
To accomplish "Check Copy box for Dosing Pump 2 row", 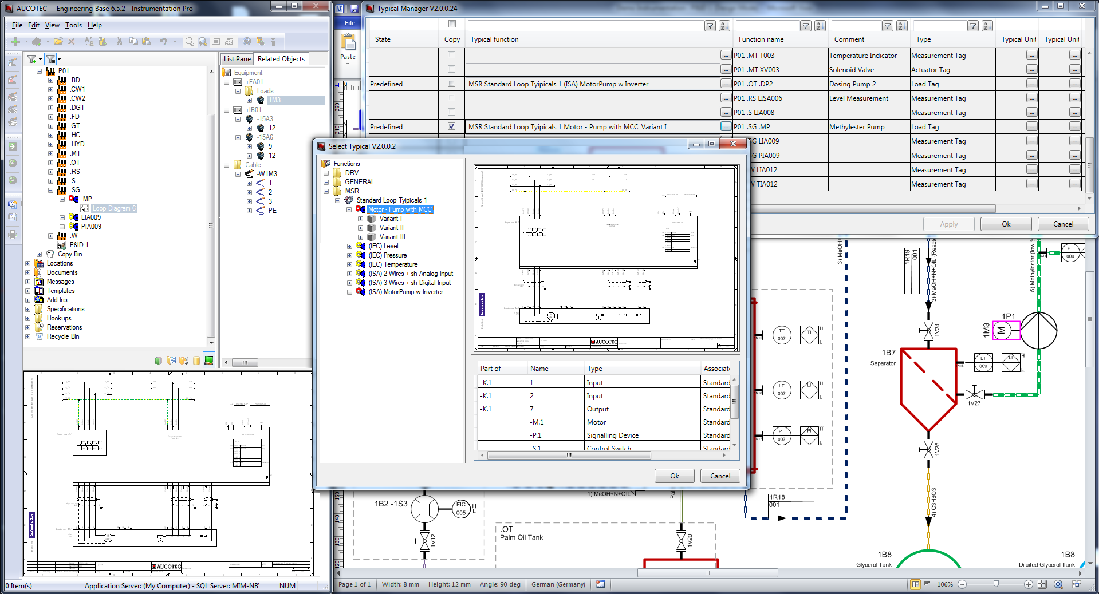I will click(x=451, y=84).
